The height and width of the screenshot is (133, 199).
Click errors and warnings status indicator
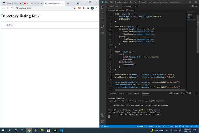(x=105, y=126)
